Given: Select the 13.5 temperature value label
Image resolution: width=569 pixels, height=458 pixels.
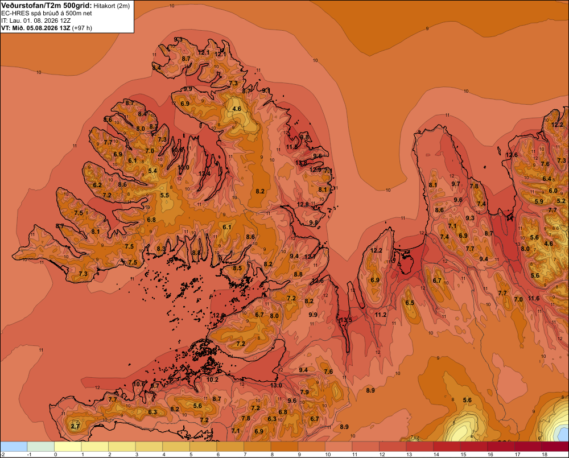Looking at the screenshot, I should 345,320.
